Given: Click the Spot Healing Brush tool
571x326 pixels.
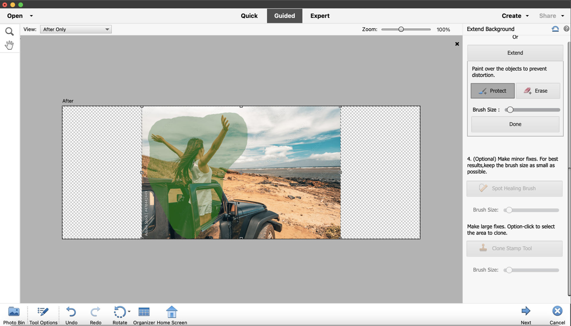Looking at the screenshot, I should 514,188.
